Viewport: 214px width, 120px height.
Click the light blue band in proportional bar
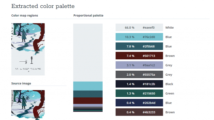[x=88, y=86]
